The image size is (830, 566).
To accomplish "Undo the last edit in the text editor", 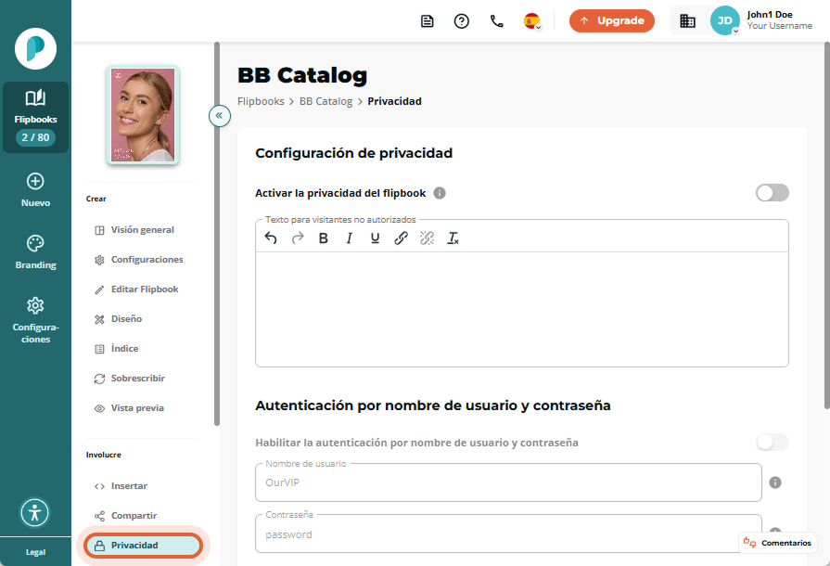I will [x=271, y=238].
